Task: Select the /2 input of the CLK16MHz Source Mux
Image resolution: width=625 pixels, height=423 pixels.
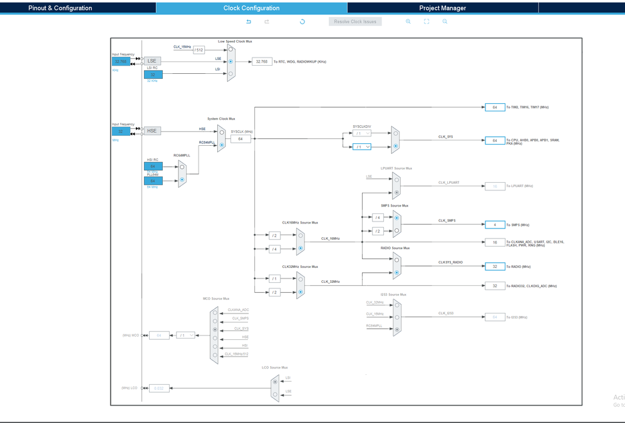Action: pos(301,236)
